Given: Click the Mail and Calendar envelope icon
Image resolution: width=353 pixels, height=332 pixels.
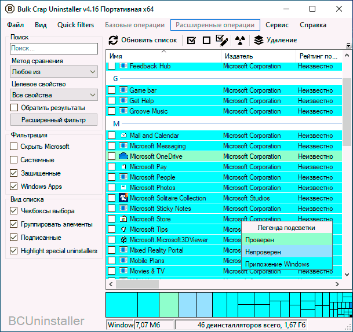Looking at the screenshot, I should point(123,135).
